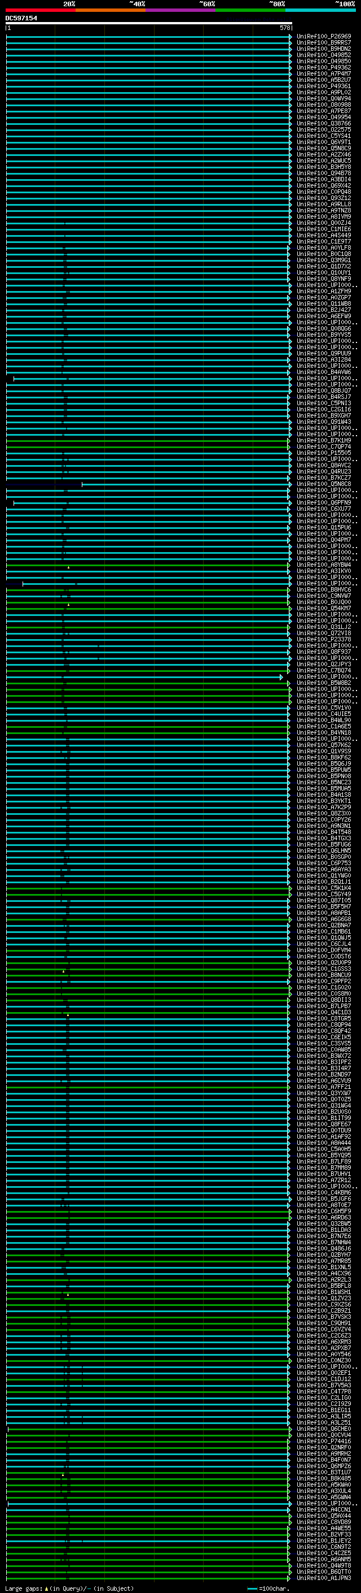Select the UniRef100_C7BQ74 label
The width and height of the screenshot is (361, 1593).
click(323, 670)
